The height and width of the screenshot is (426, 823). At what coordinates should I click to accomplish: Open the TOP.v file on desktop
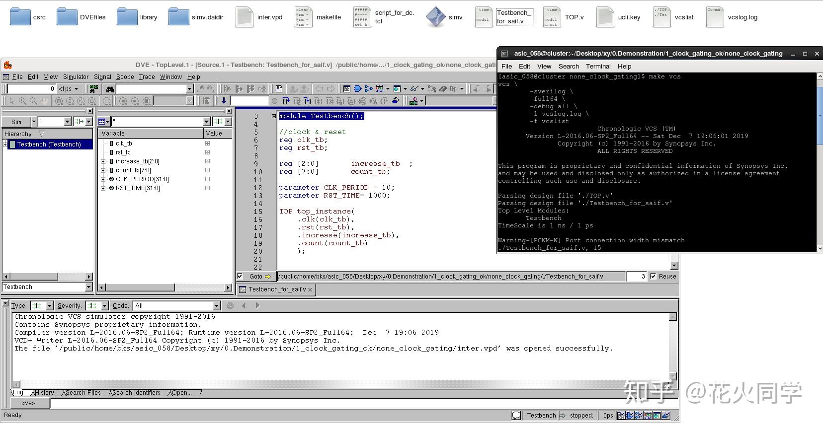(x=551, y=17)
